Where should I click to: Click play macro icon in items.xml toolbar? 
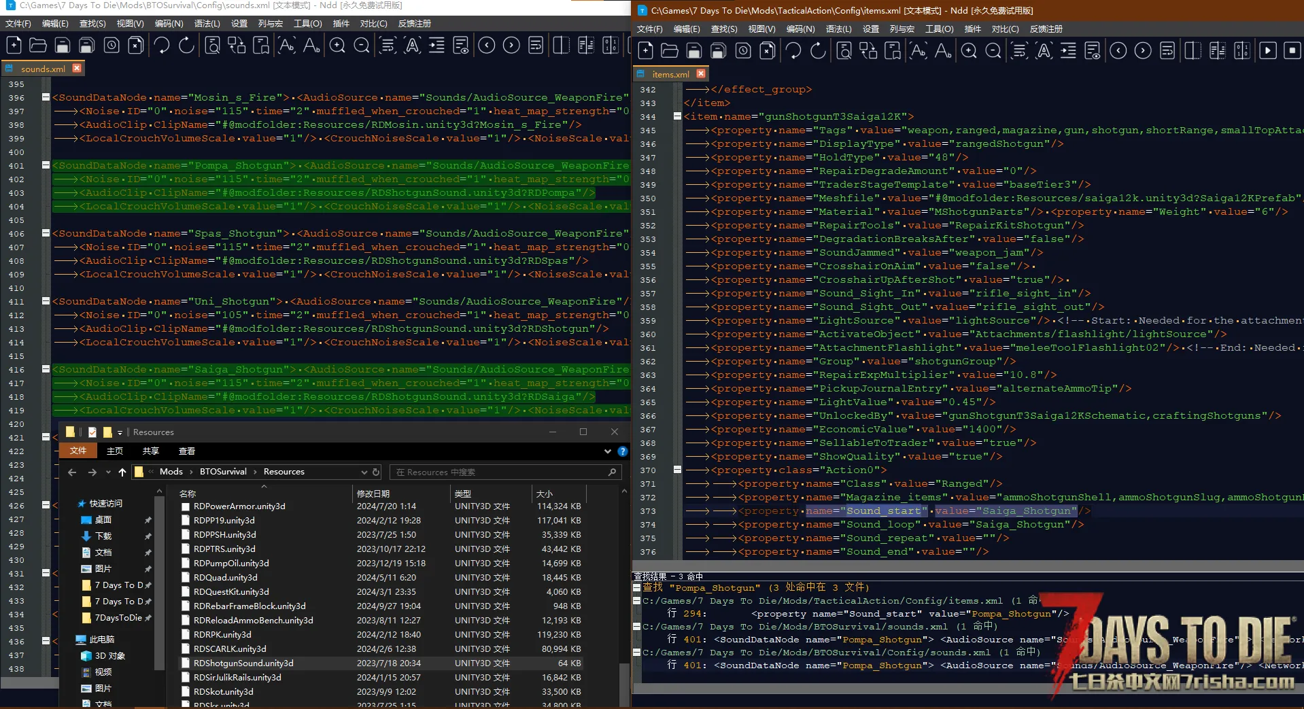point(1268,51)
